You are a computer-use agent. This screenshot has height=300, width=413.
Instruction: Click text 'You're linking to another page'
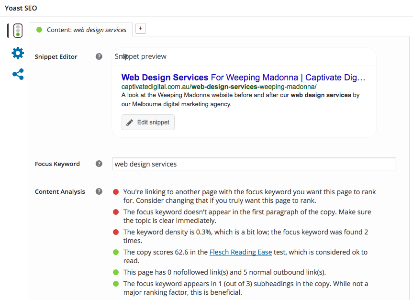(170, 192)
